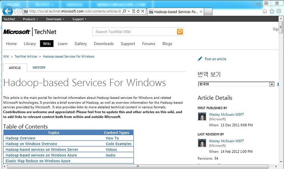Open the translation language dropdown

pos(236,84)
